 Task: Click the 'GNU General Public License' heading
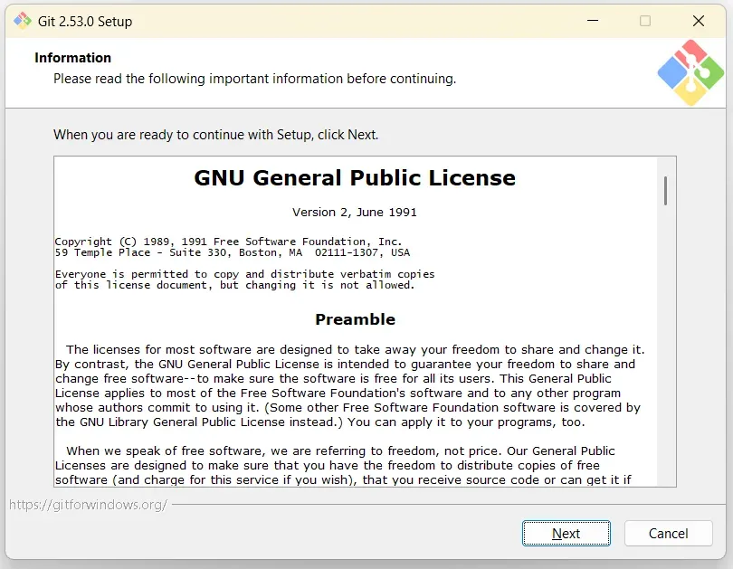355,178
